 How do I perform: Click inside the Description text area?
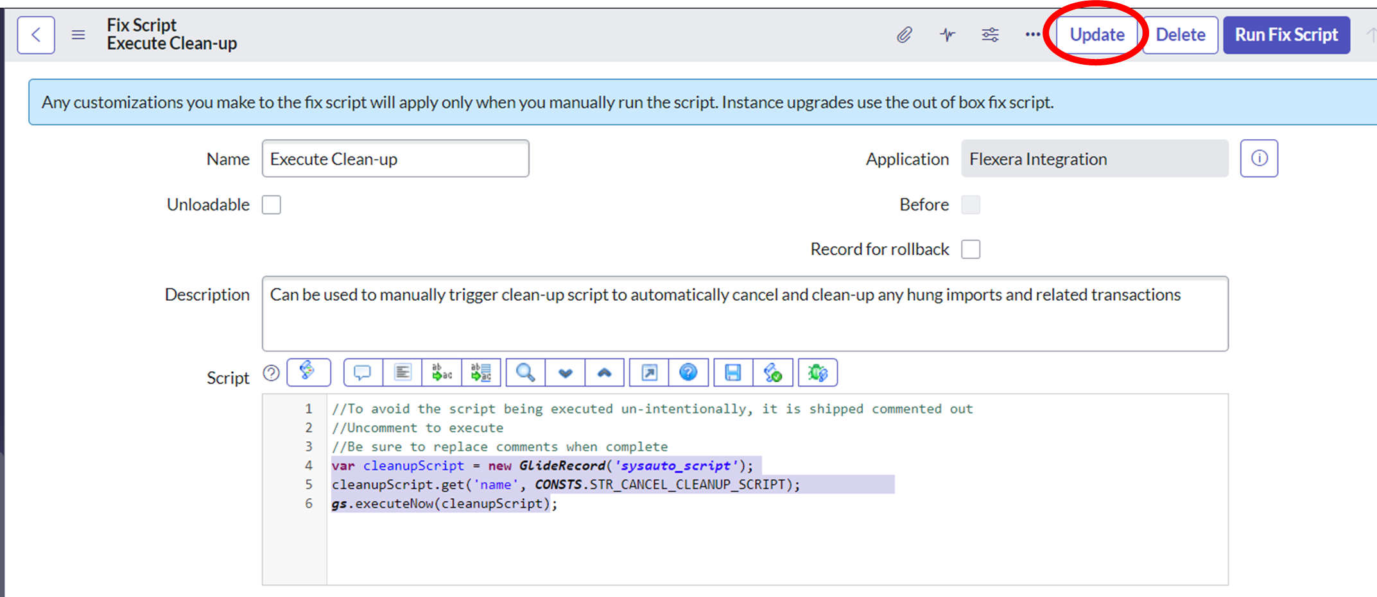745,314
